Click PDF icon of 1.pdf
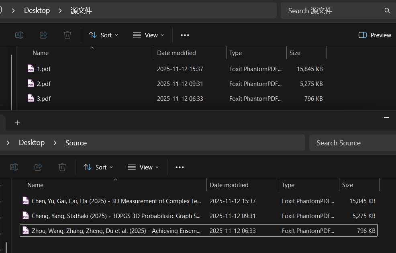The height and width of the screenshot is (253, 396). point(31,68)
